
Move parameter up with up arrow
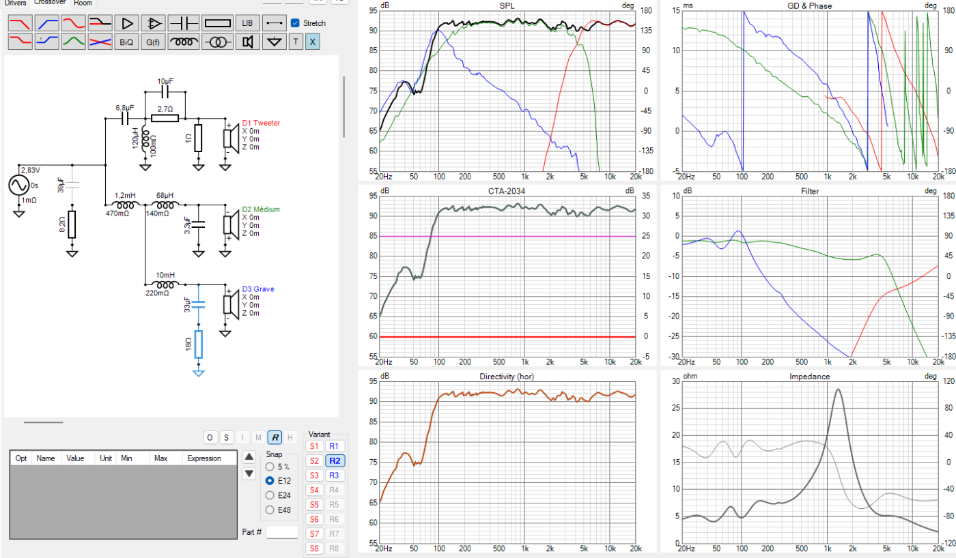click(249, 457)
